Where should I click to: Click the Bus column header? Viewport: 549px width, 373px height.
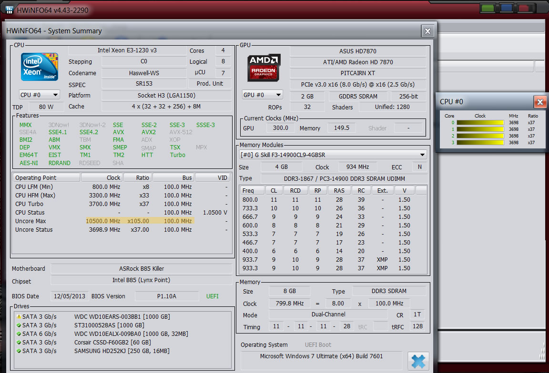coord(173,177)
